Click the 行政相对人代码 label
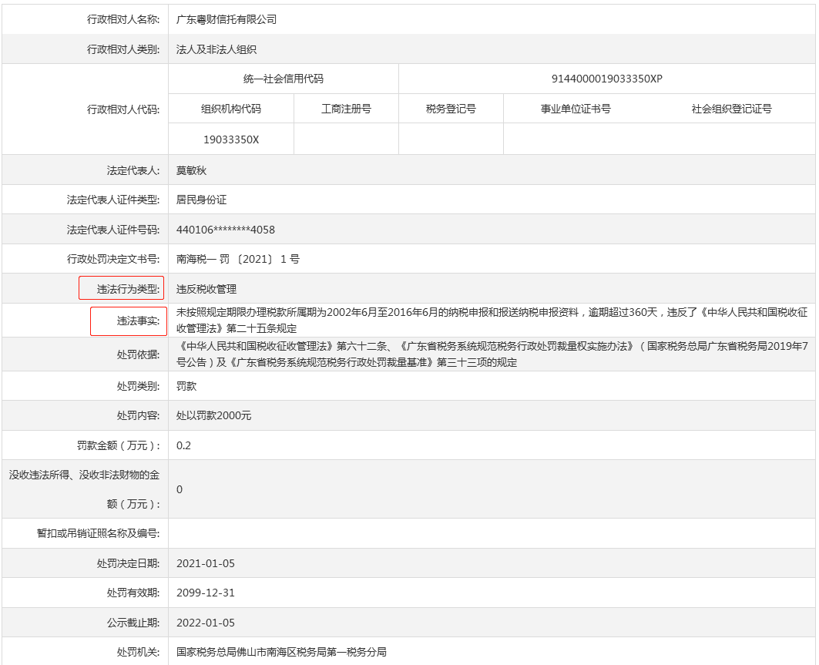The width and height of the screenshot is (819, 665). 123,109
